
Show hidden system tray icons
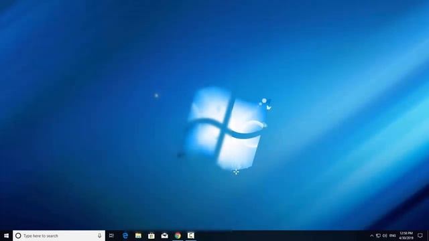click(x=371, y=236)
